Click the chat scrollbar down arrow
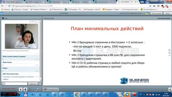Screen dimensions: 172x97 [41, 81]
